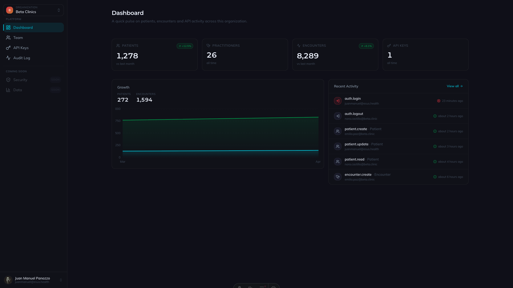Click the SOON badge next to Security
513x288 pixels.
click(x=55, y=80)
